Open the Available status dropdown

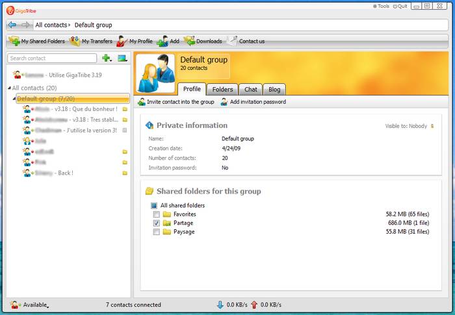[30, 305]
